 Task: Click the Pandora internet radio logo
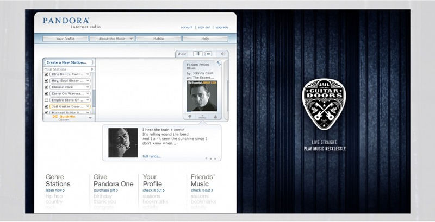point(71,23)
